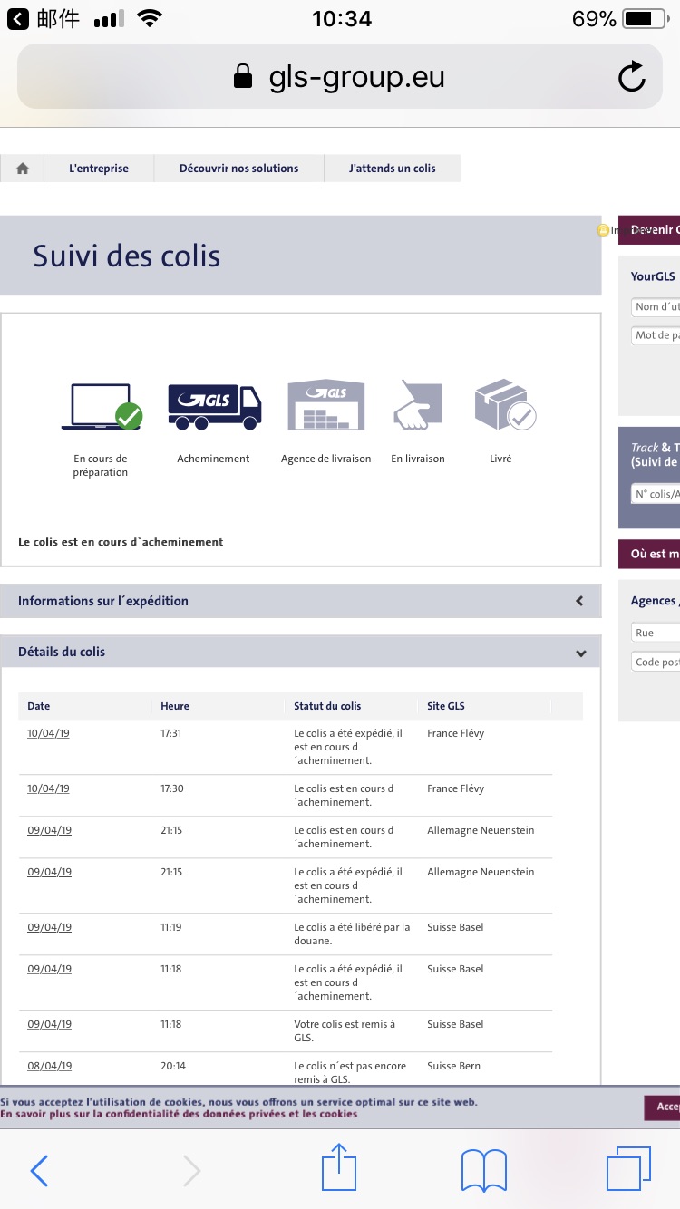Tap the home icon in site navigation
680x1209 pixels.
pos(23,169)
